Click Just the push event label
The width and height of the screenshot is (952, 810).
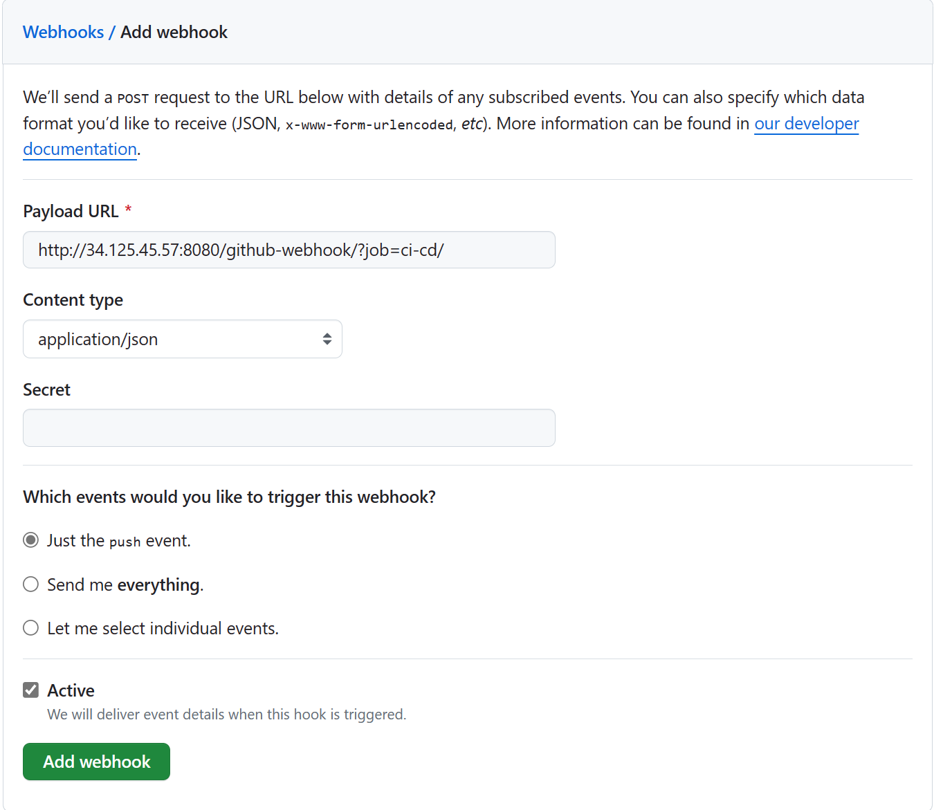point(119,541)
